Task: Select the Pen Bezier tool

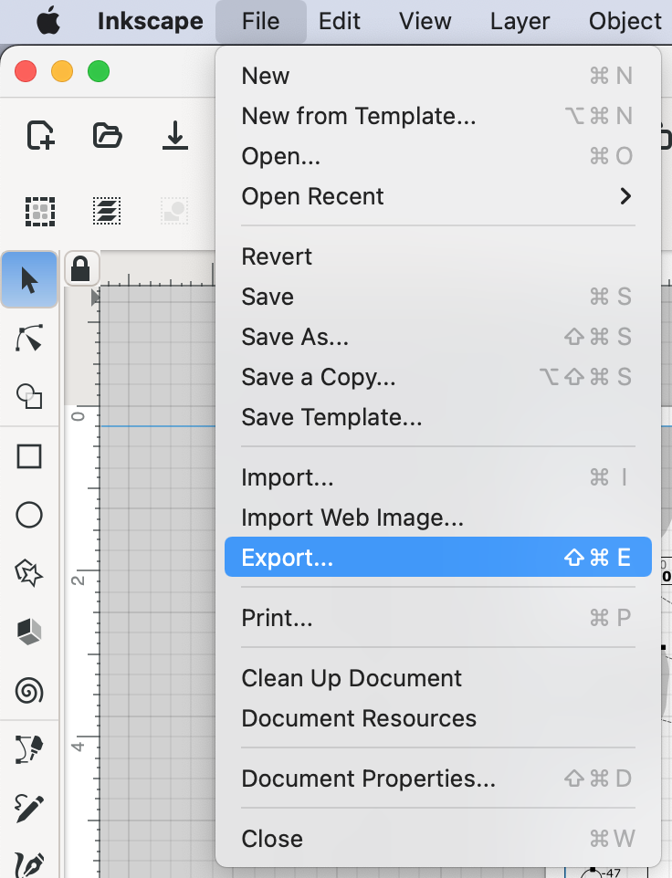Action: tap(29, 749)
